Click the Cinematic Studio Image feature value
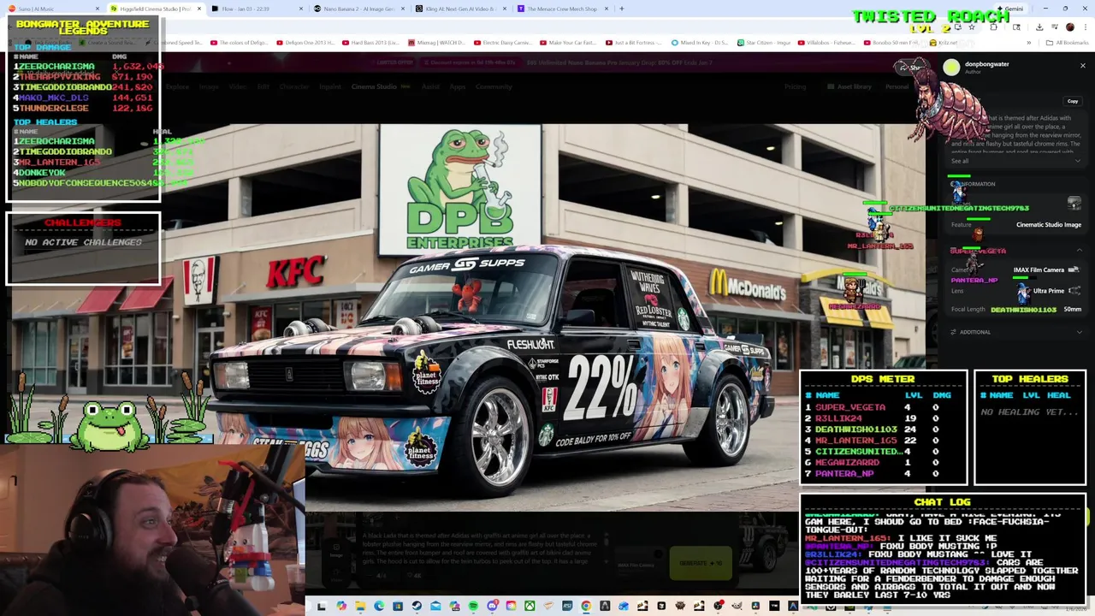The image size is (1095, 616). 1049,225
